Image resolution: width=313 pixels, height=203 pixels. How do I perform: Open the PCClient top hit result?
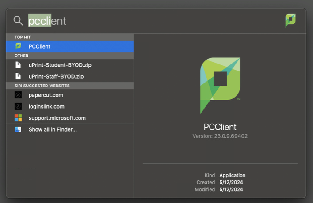[70, 46]
